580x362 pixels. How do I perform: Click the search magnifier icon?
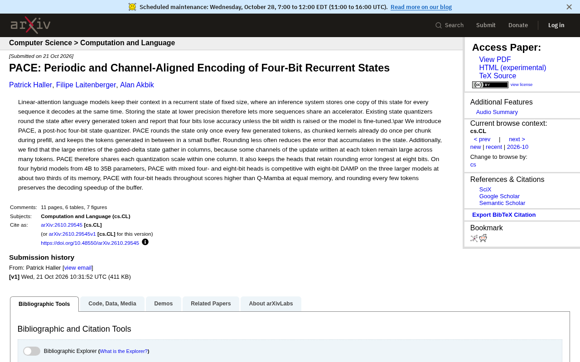click(439, 25)
